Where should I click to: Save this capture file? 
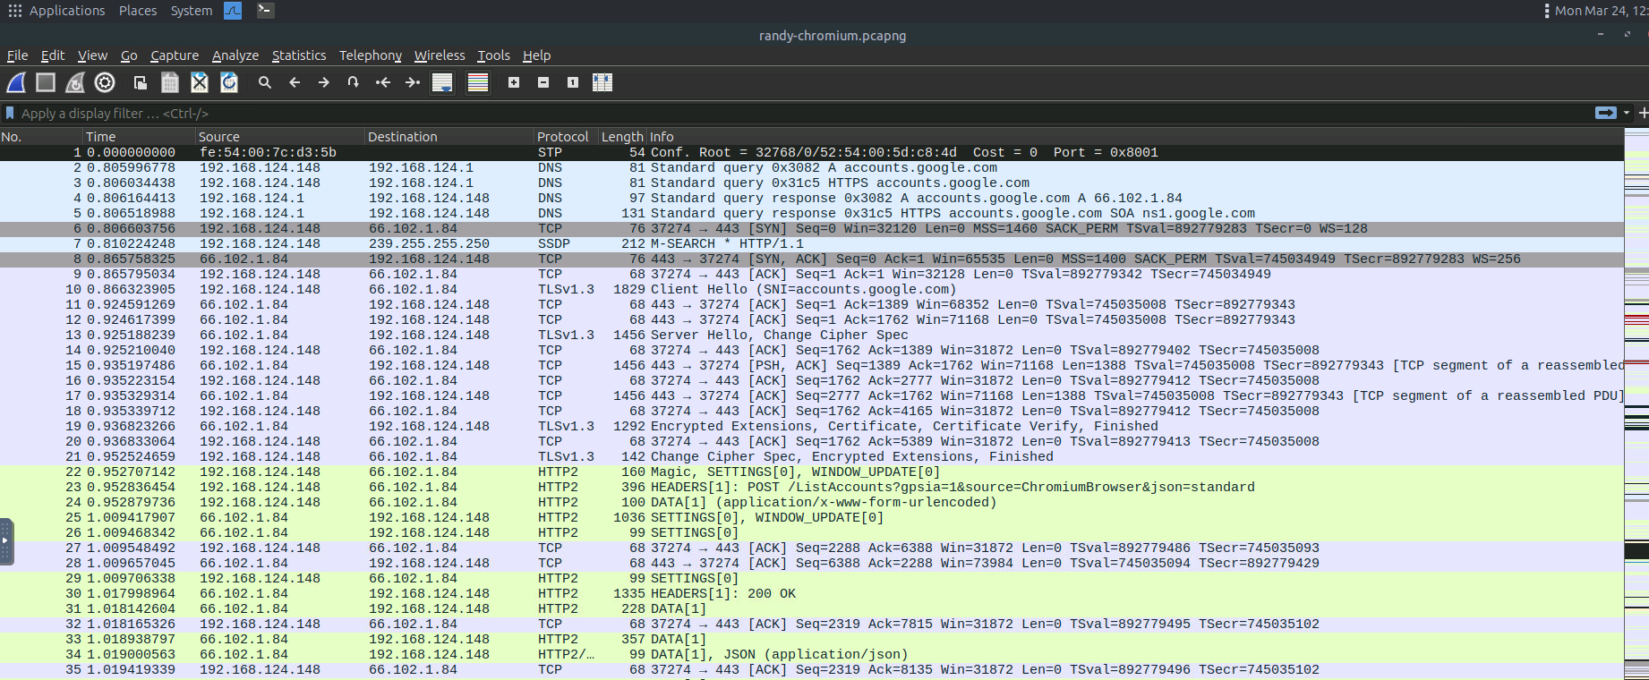pyautogui.click(x=170, y=82)
